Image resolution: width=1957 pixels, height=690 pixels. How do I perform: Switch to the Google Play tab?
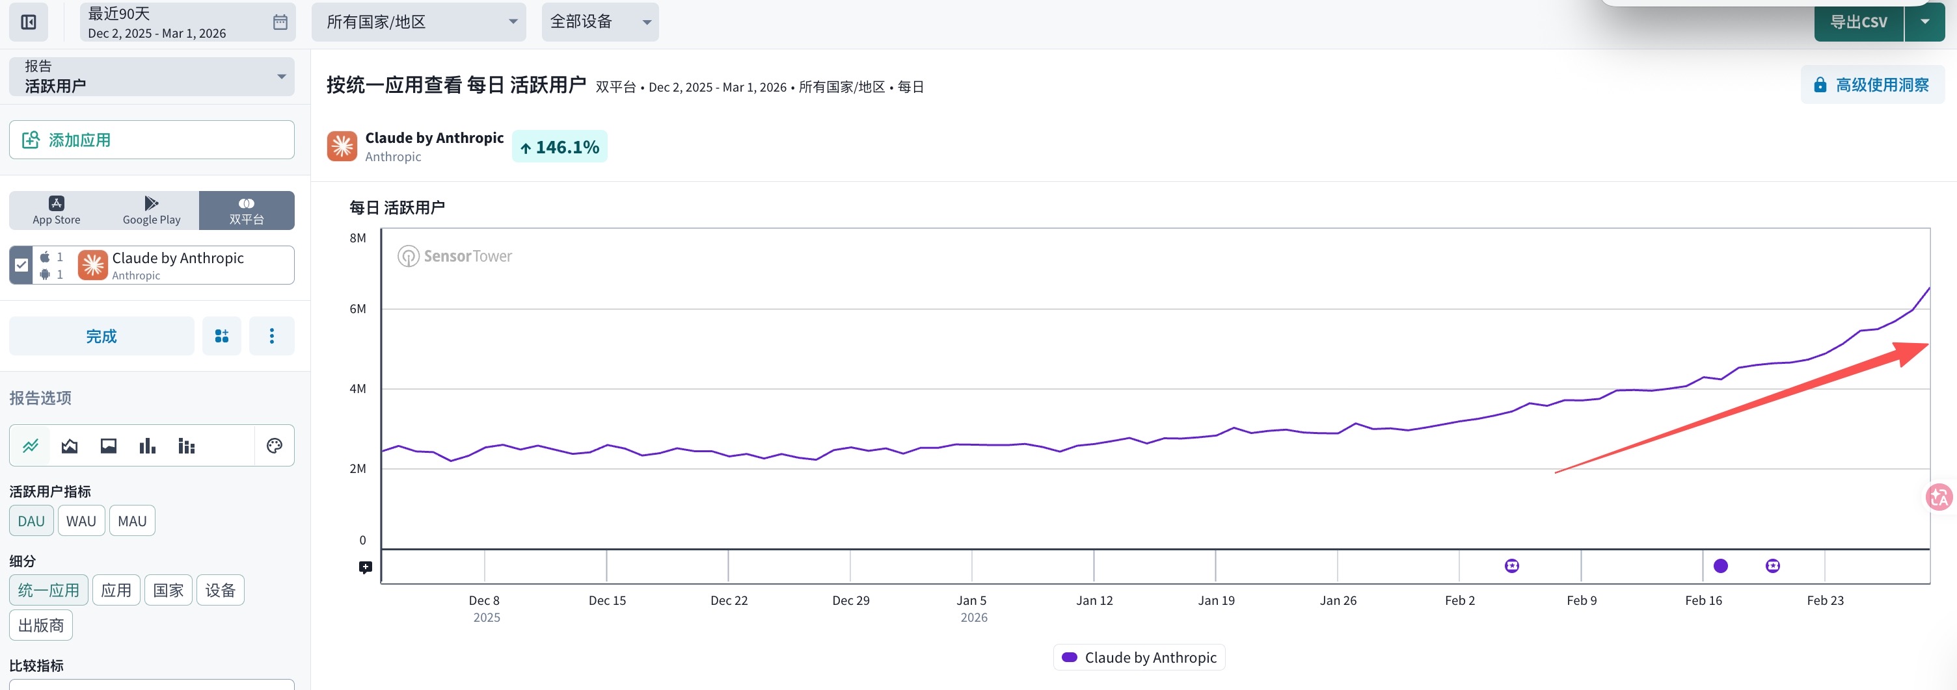coord(151,211)
